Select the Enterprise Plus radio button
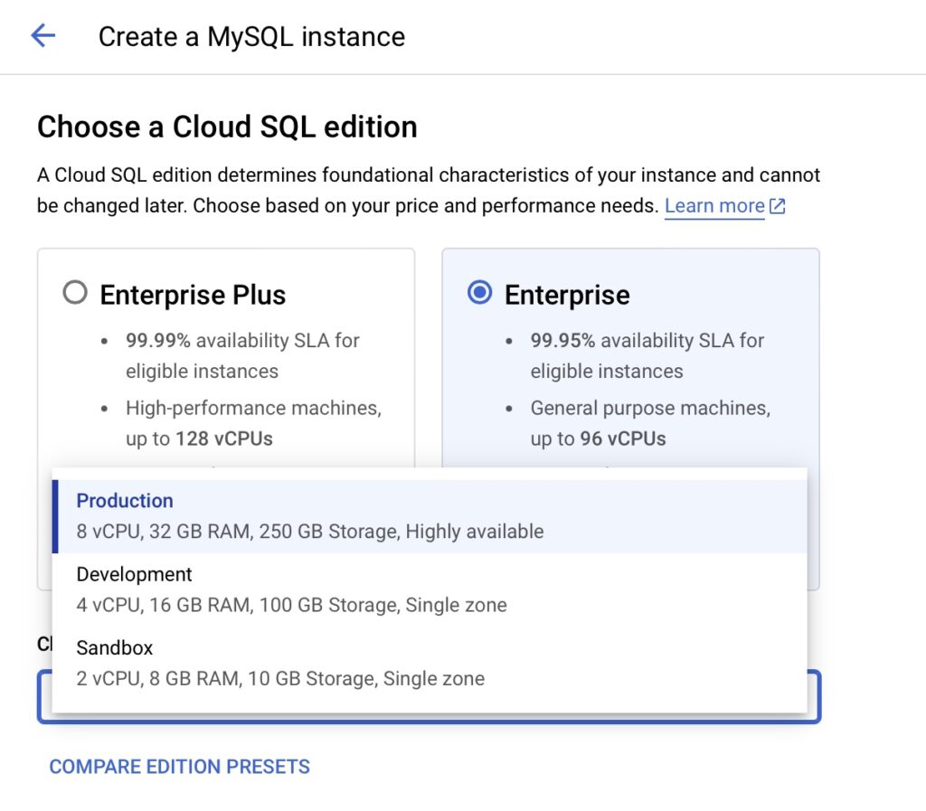 pos(76,294)
